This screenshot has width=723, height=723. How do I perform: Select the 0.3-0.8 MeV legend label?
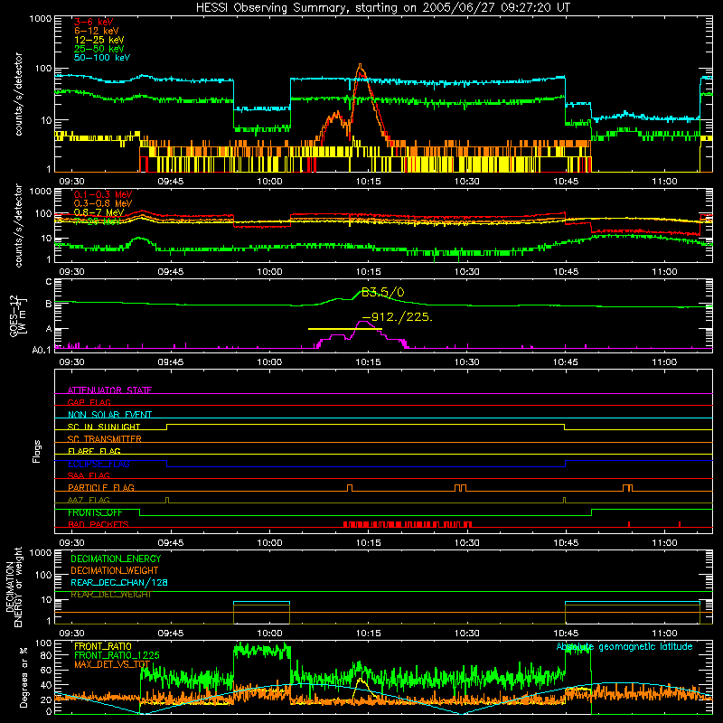click(103, 203)
